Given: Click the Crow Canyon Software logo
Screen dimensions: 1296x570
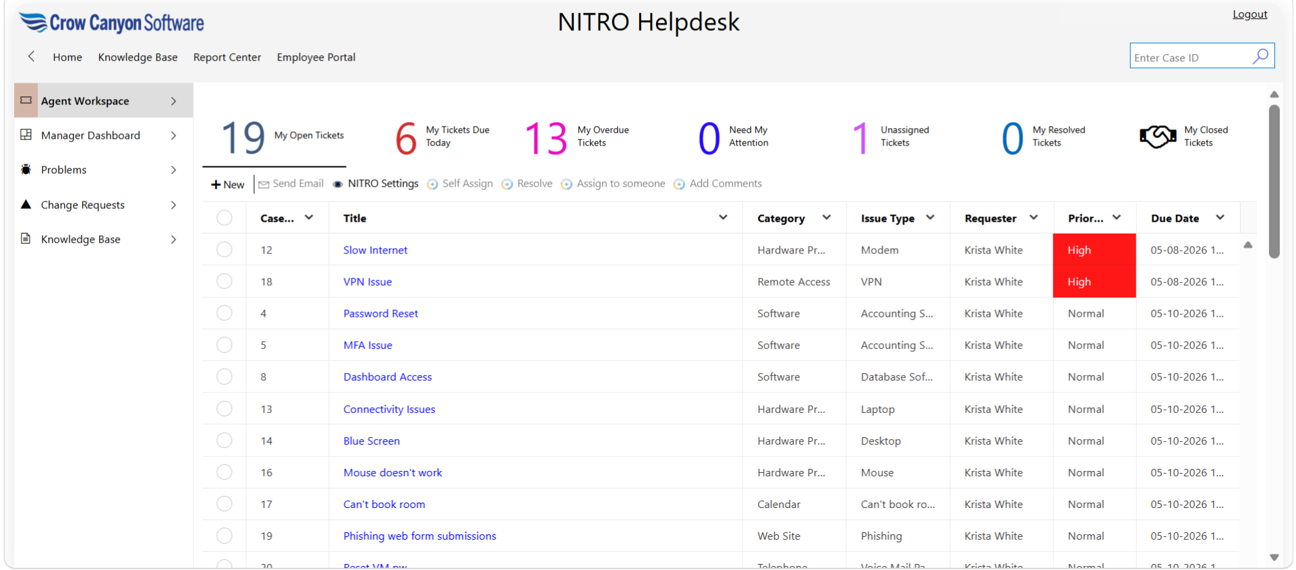Looking at the screenshot, I should [x=112, y=23].
